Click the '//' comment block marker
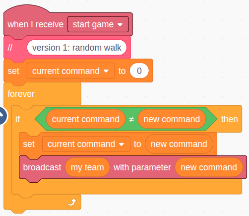The height and width of the screenshot is (216, 249). coord(10,48)
